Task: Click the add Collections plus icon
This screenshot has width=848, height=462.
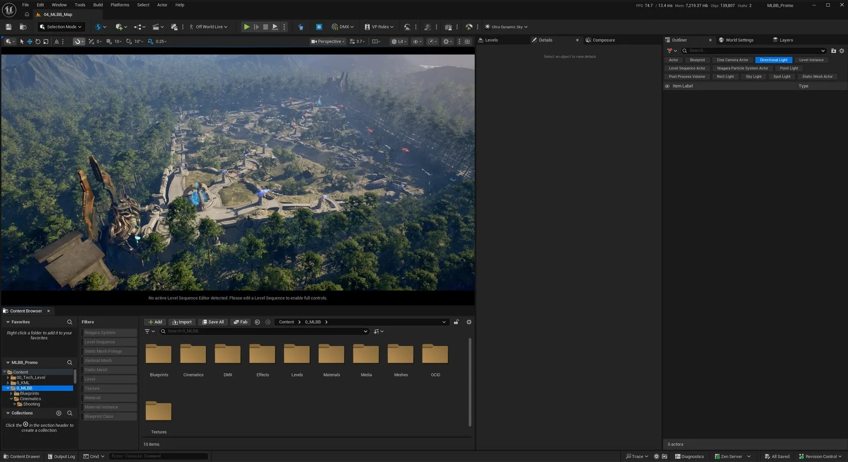Action: point(59,413)
